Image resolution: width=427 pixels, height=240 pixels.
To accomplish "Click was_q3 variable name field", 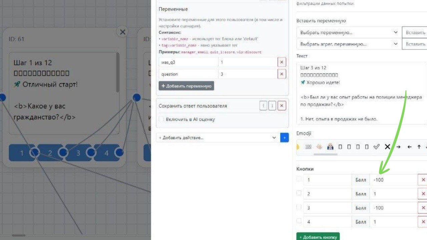I will [x=188, y=62].
